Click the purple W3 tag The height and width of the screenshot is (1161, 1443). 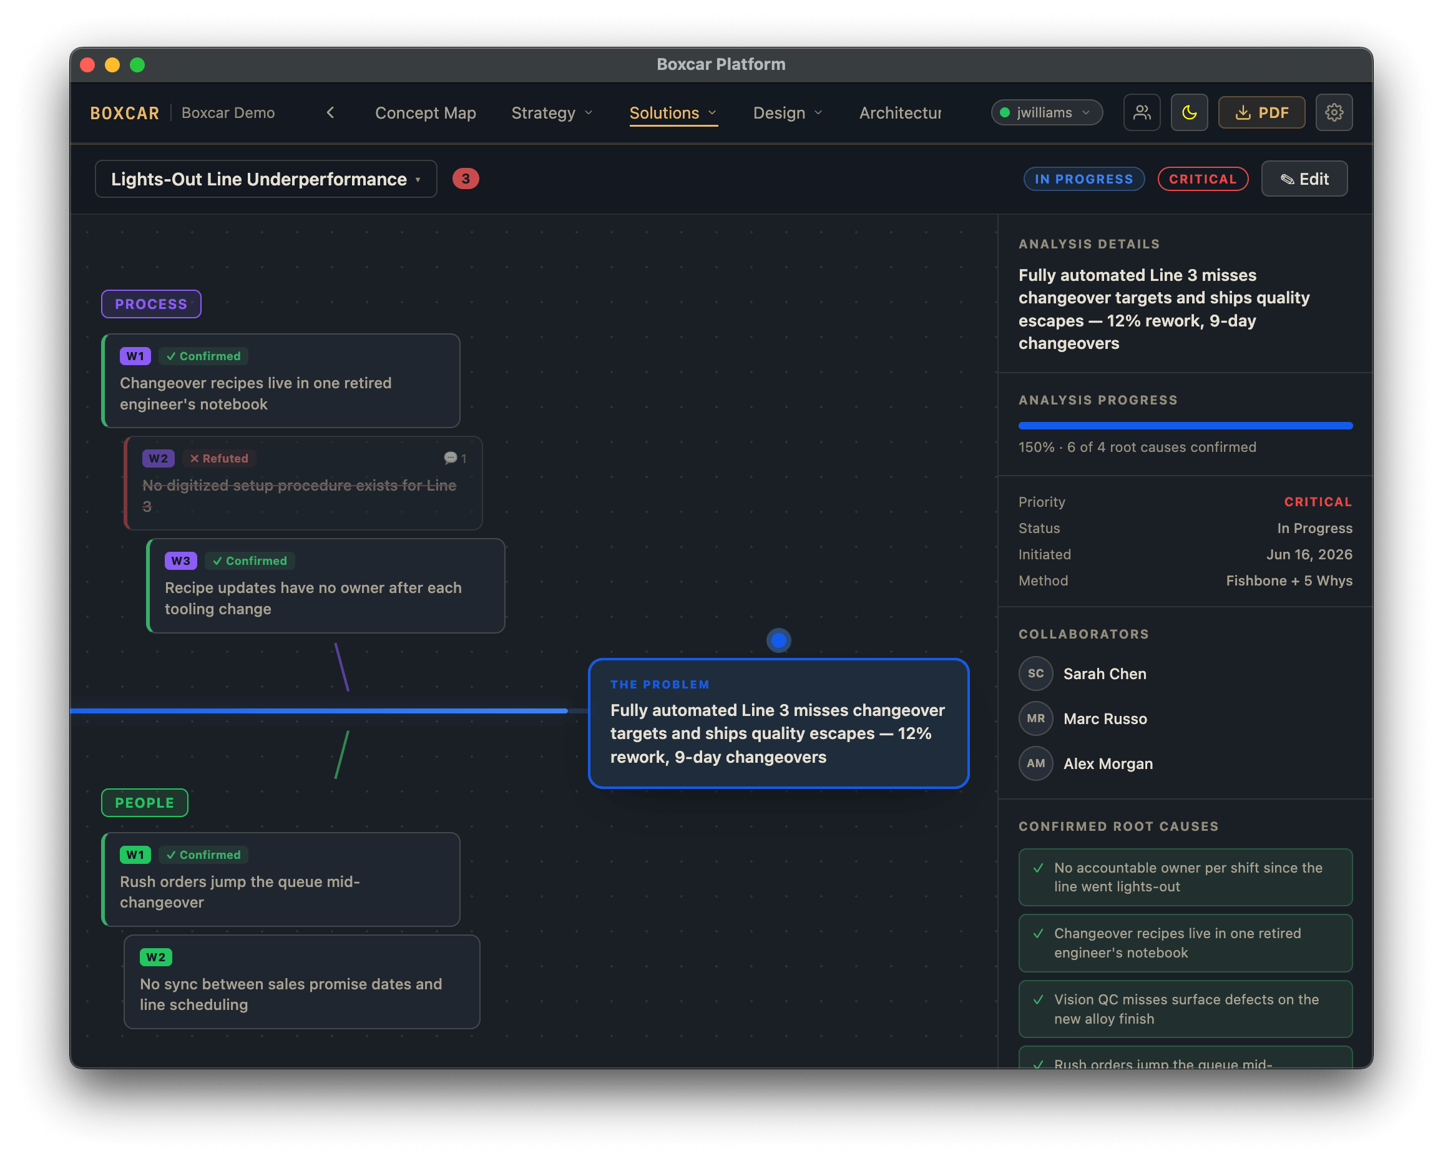pos(181,561)
